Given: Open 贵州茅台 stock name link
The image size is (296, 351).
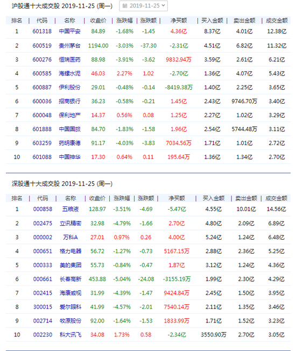Looking at the screenshot, I should (x=69, y=46).
